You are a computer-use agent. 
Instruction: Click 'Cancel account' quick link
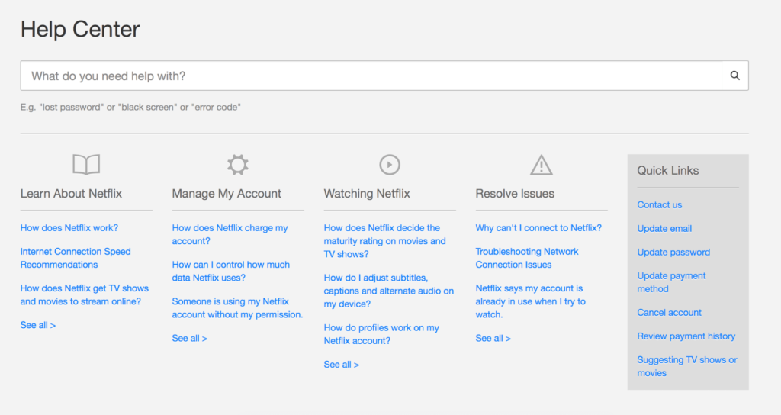(x=670, y=312)
